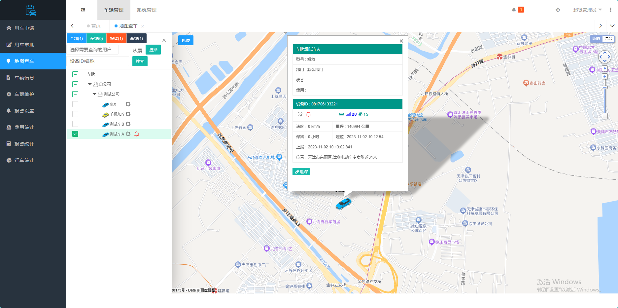Toggle the 总公司 checkbox
This screenshot has width=618, height=308.
(75, 84)
